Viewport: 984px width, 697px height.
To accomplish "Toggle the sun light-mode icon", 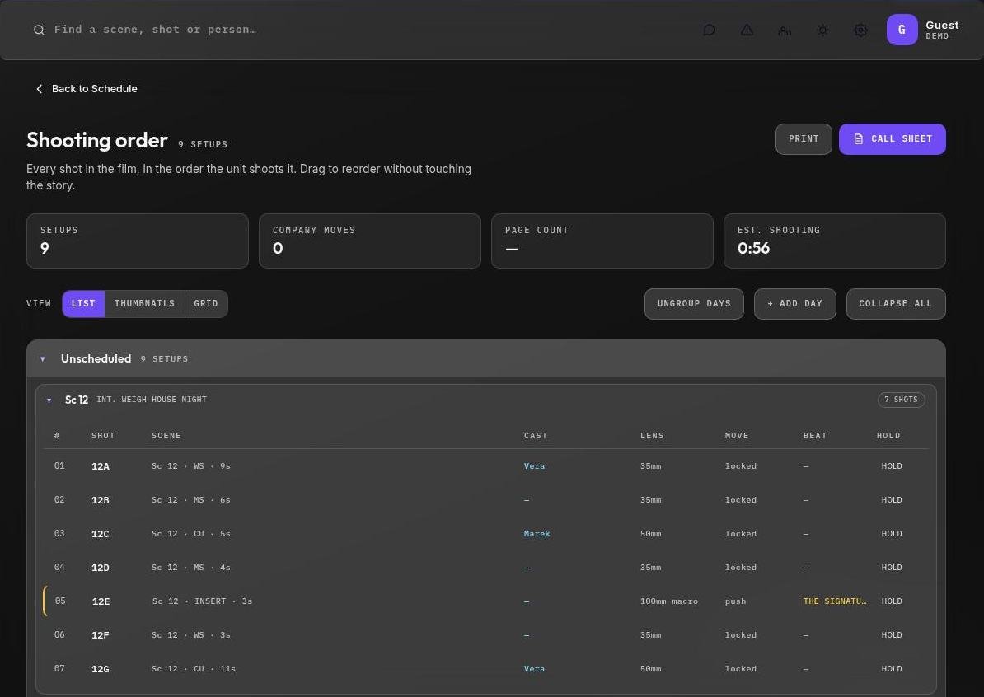I will tap(822, 30).
